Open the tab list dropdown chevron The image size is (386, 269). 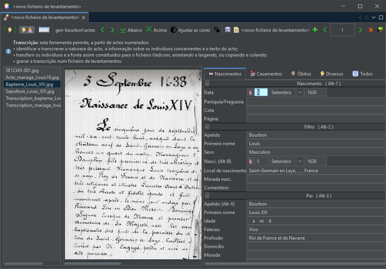tap(374, 17)
